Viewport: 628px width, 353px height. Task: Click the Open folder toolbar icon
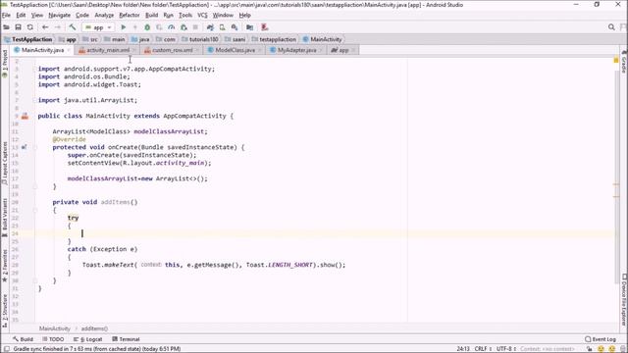click(6, 27)
